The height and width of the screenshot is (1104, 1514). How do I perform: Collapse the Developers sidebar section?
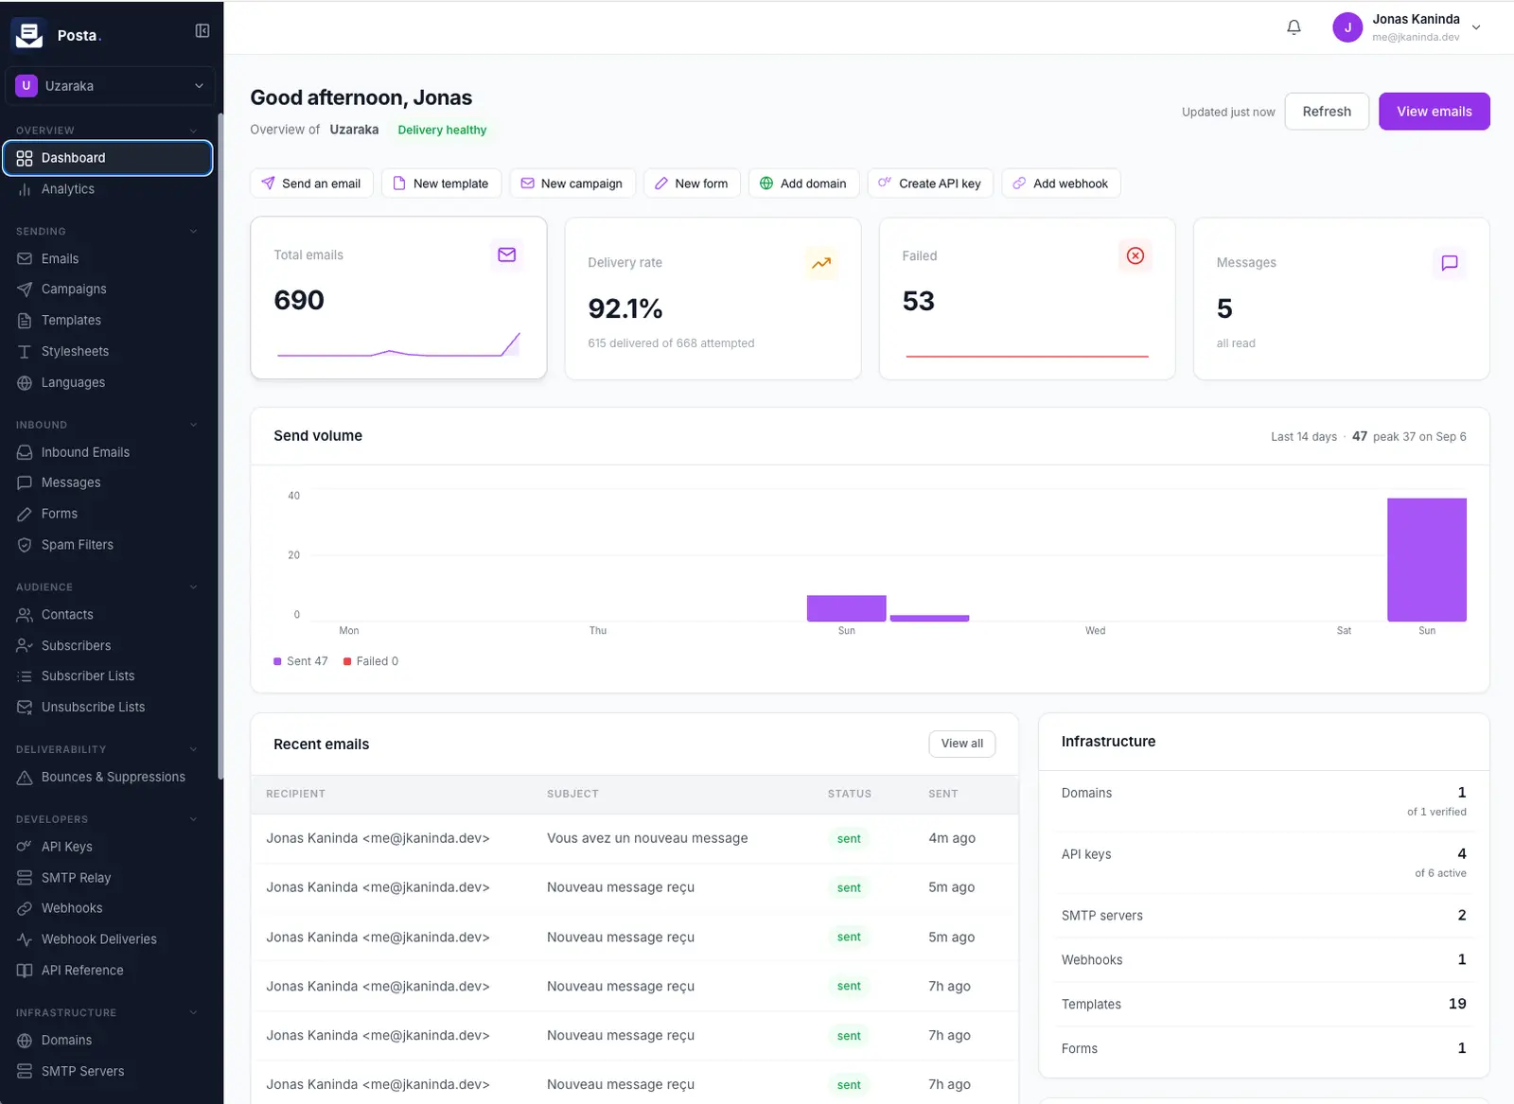point(193,819)
